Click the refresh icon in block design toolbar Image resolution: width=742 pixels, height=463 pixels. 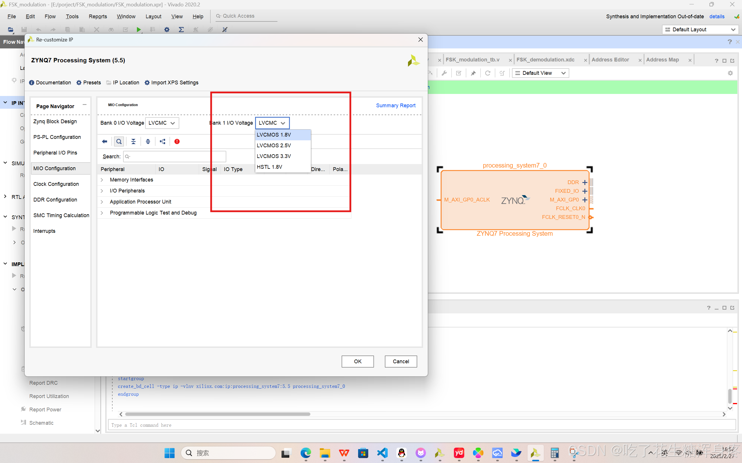(x=488, y=73)
